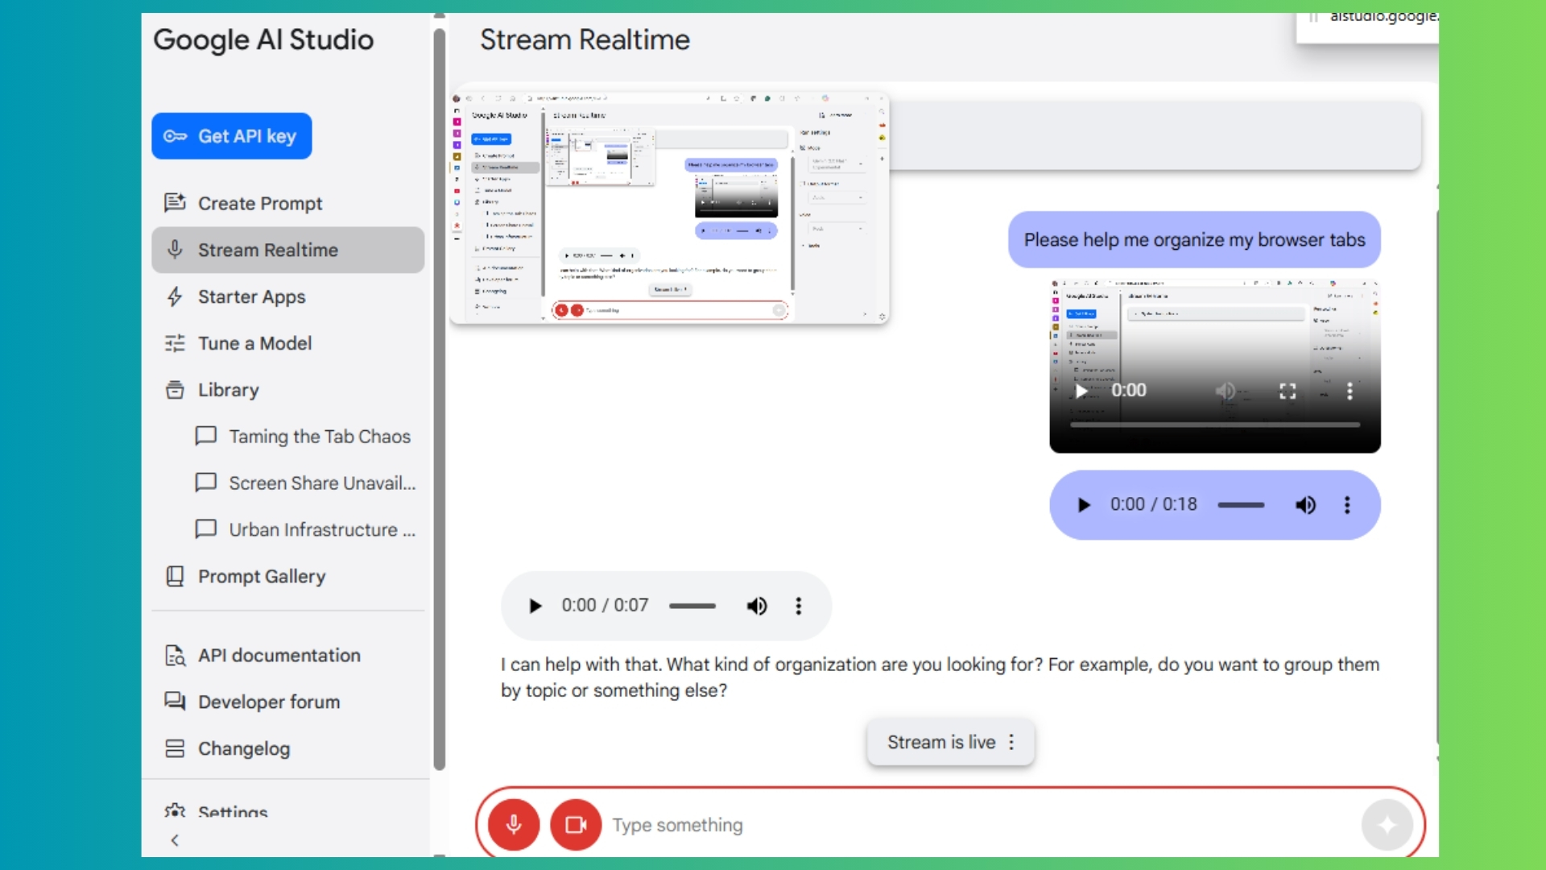Open more options on 0:07 audio

(799, 606)
